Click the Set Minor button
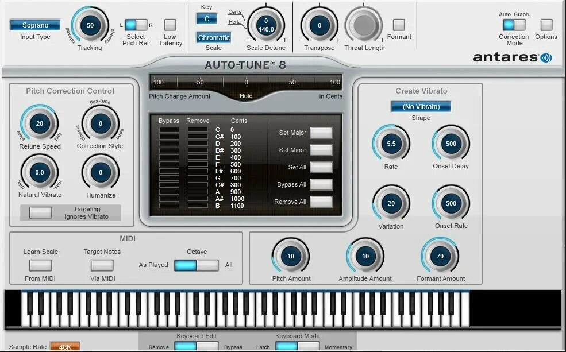The width and height of the screenshot is (566, 352). 321,150
